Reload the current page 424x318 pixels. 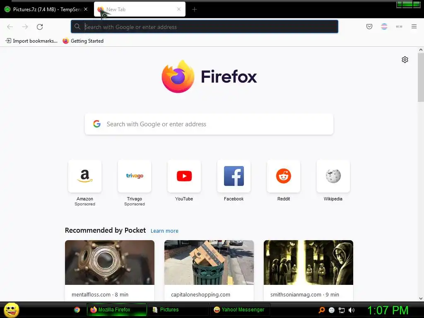pyautogui.click(x=40, y=27)
